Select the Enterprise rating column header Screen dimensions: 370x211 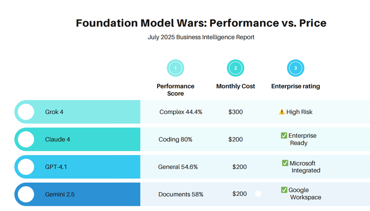pos(296,87)
